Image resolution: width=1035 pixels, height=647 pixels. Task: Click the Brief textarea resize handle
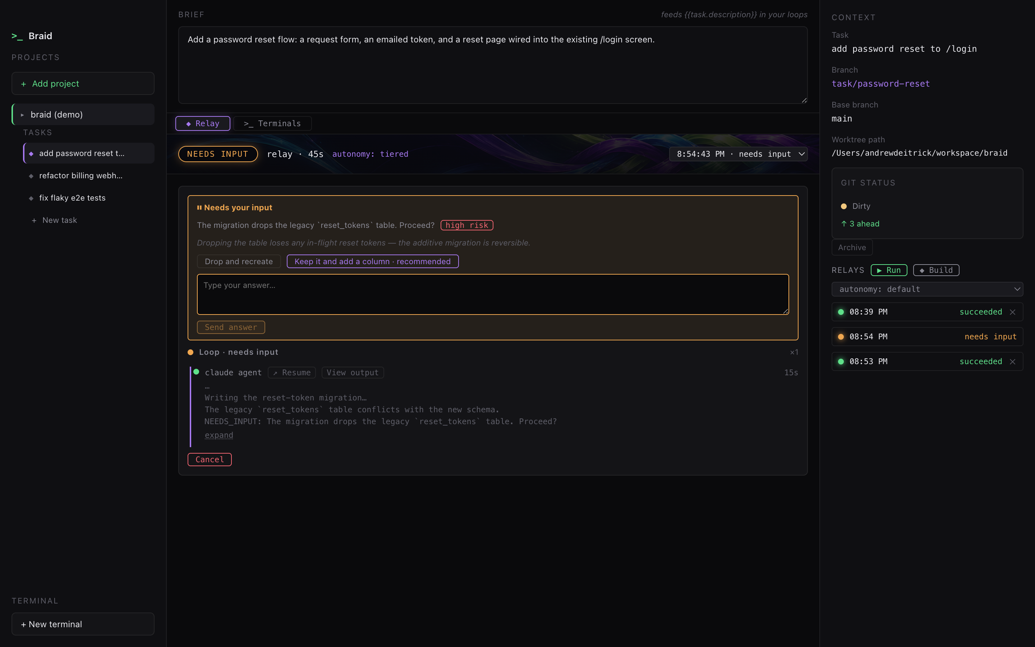pos(804,100)
